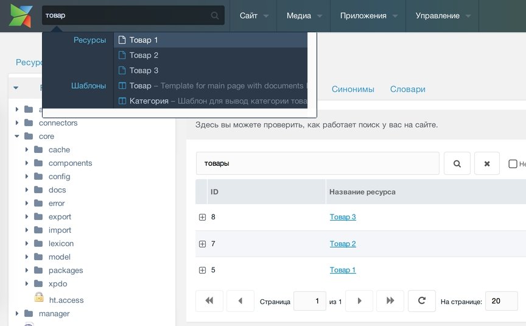This screenshot has width=526, height=326.
Task: Expand row details for ID 8
Action: point(202,217)
